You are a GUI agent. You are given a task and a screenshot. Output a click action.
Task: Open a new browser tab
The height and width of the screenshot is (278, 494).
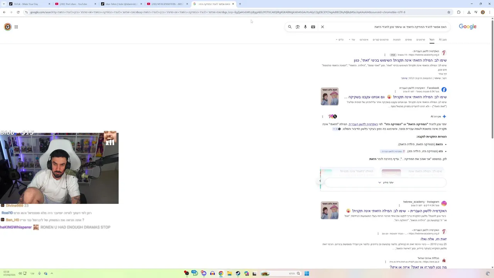click(x=240, y=4)
